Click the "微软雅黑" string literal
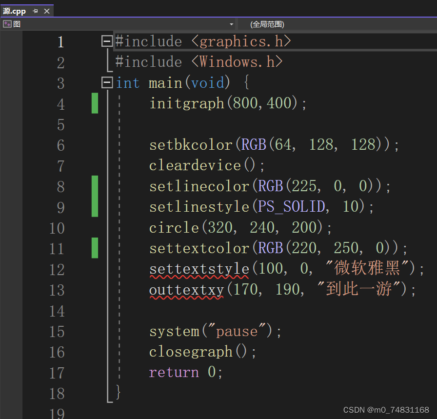Screen dimensions: 437x419 point(367,268)
